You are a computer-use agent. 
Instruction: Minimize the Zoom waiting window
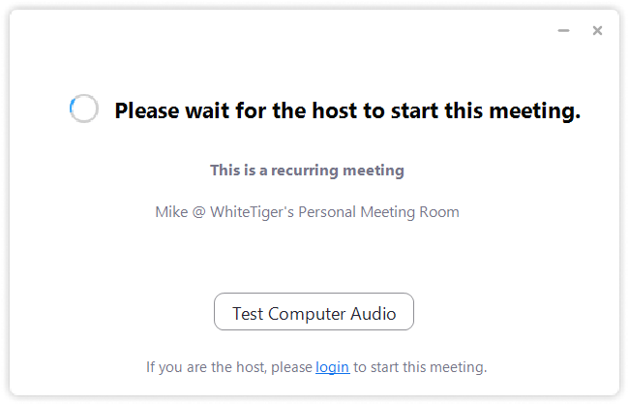tap(563, 31)
